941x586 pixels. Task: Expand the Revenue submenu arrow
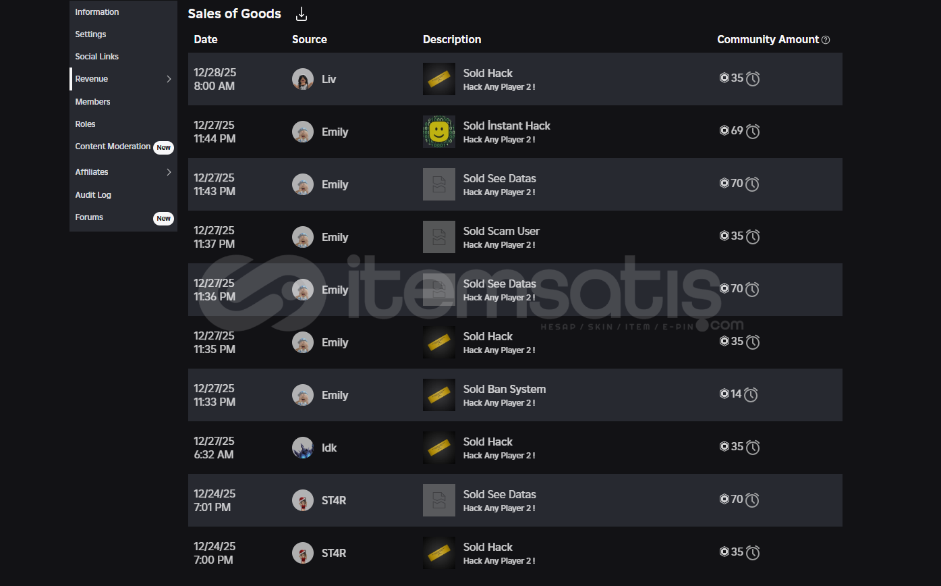tap(169, 79)
